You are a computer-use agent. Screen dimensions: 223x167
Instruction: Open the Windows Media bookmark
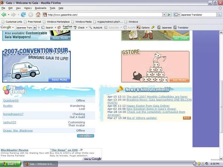click(82, 22)
